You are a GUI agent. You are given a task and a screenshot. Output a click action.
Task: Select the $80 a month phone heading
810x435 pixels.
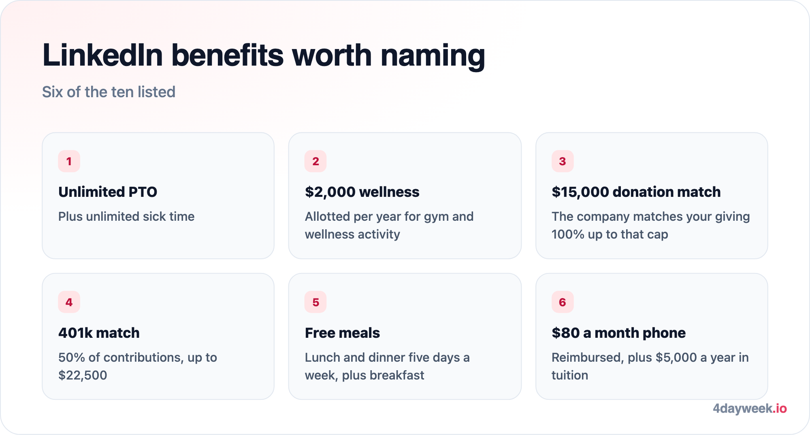[618, 333]
